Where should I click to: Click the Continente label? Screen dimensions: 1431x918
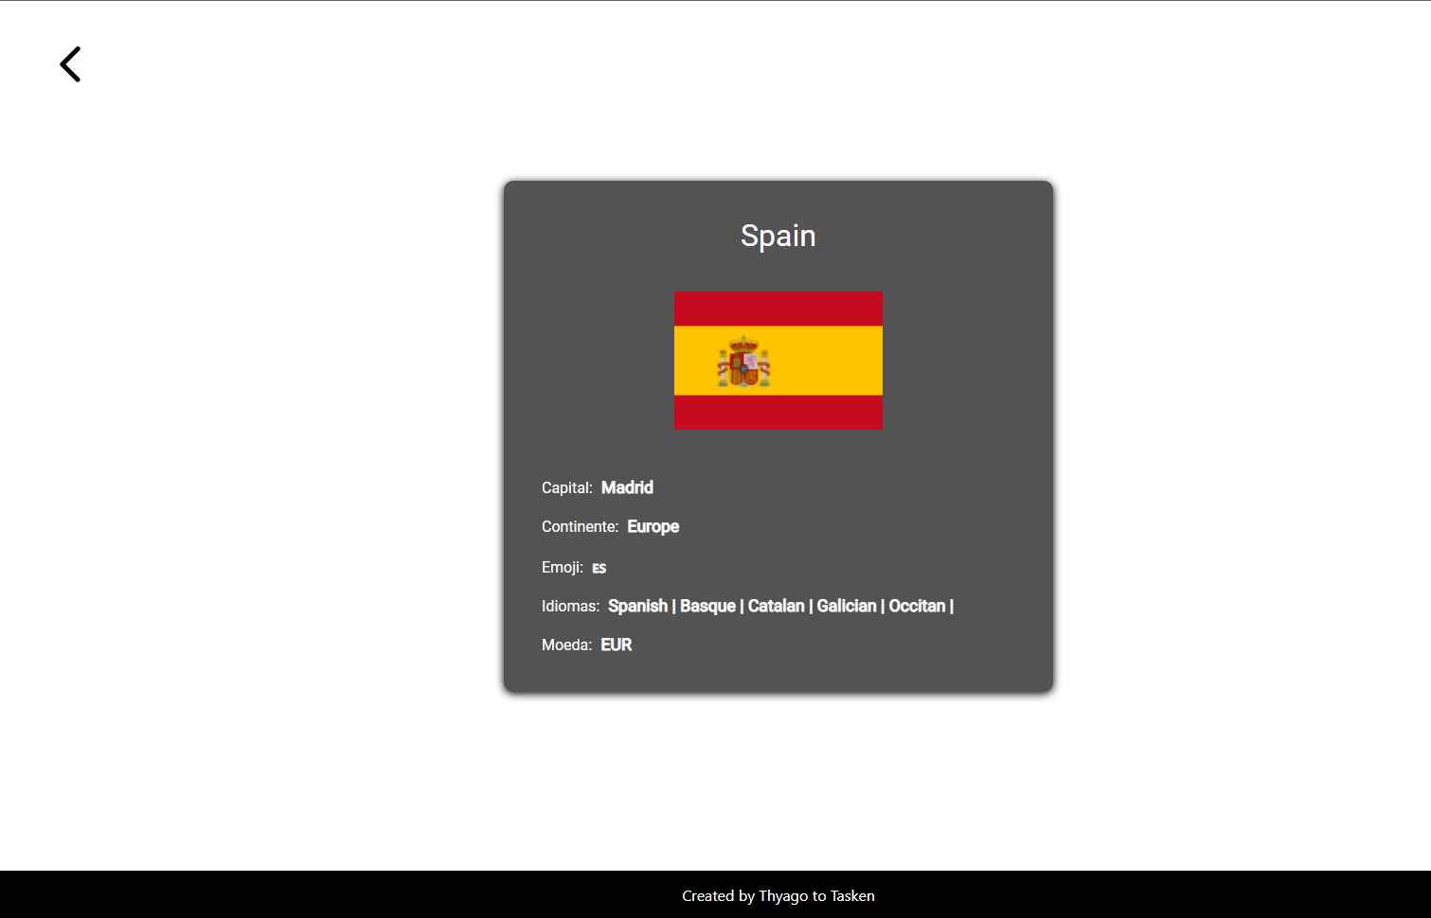point(580,527)
